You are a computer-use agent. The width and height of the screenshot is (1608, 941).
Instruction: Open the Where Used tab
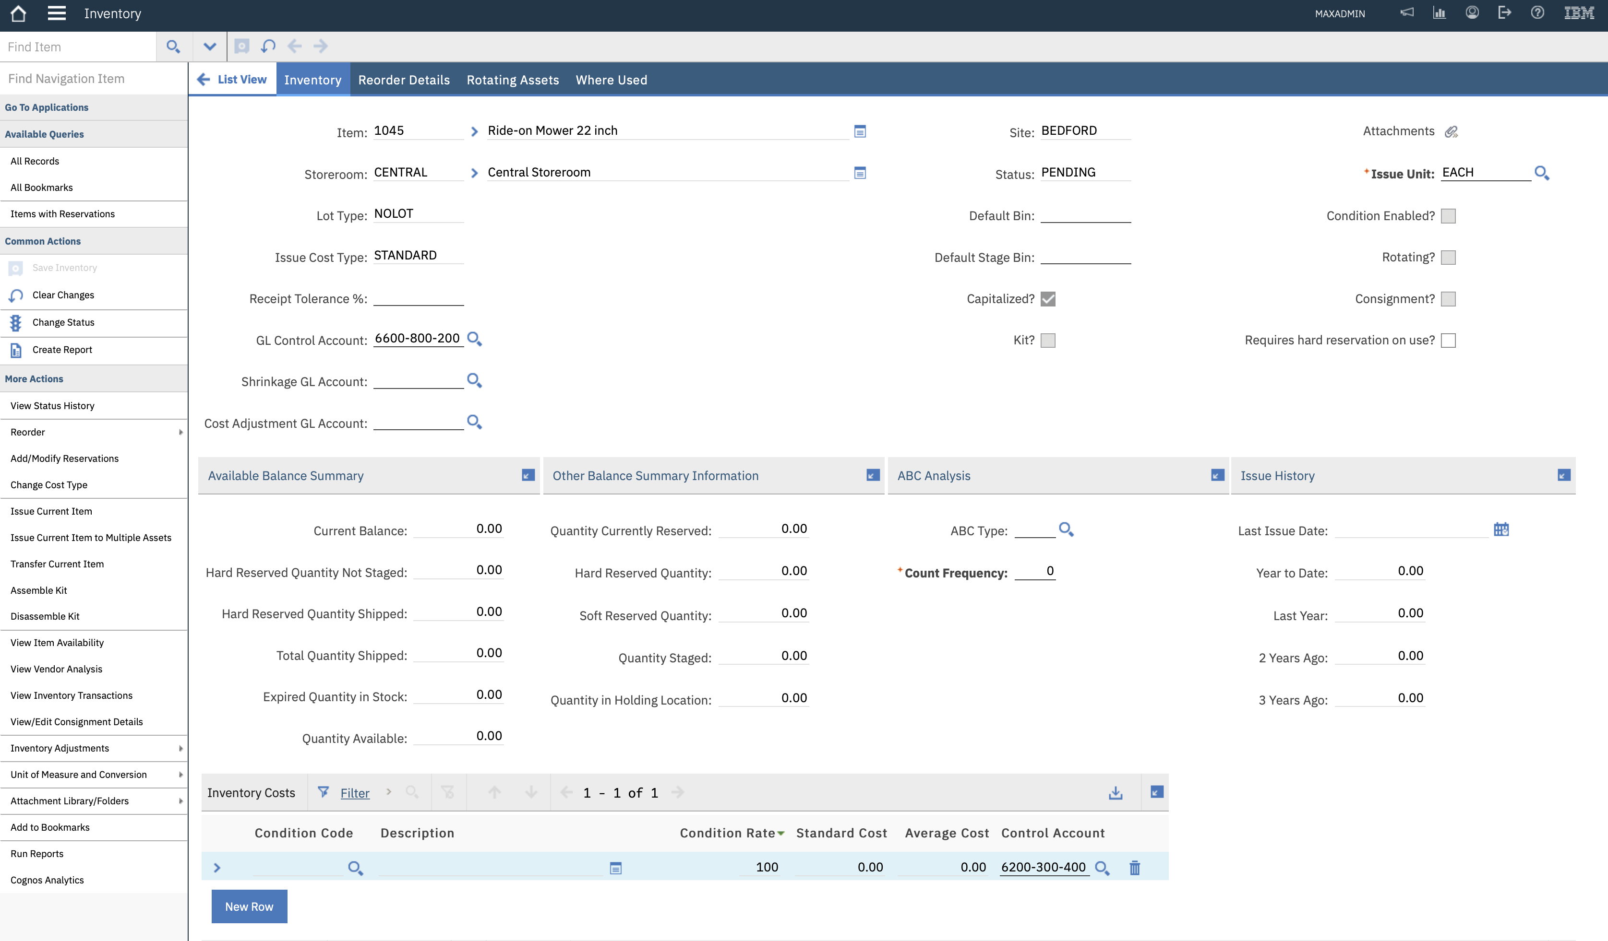611,80
